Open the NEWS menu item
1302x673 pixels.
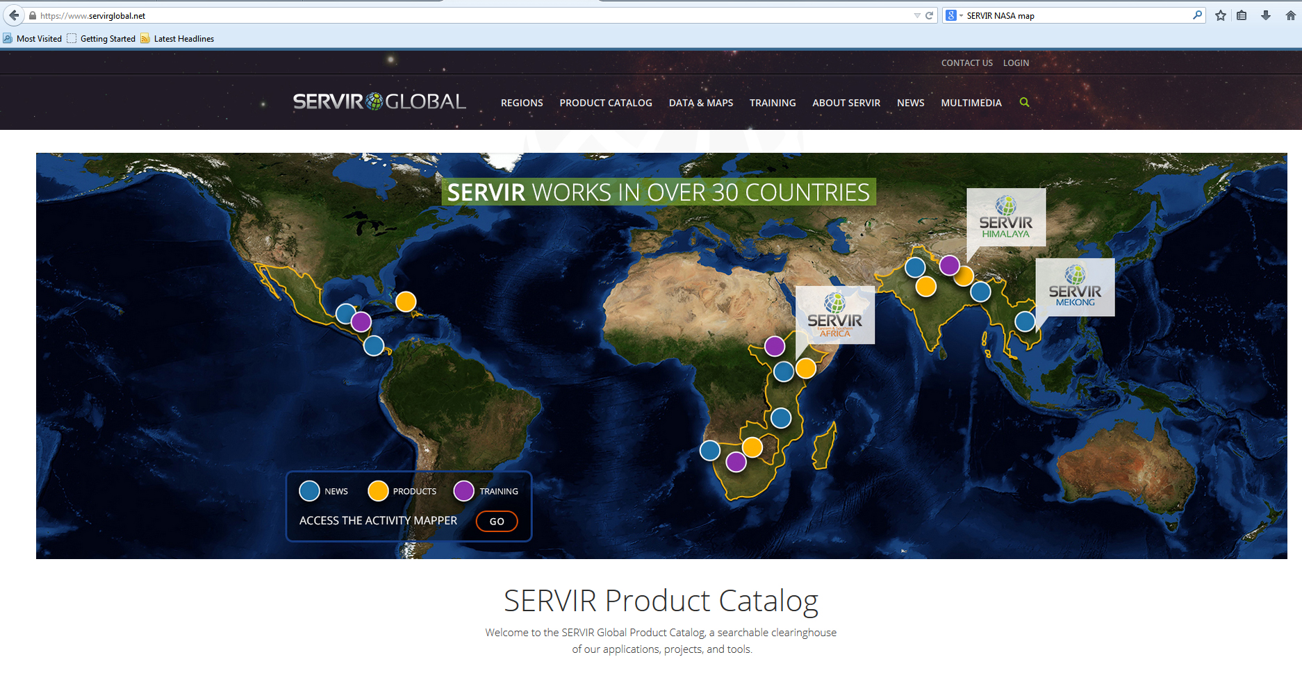pos(910,103)
